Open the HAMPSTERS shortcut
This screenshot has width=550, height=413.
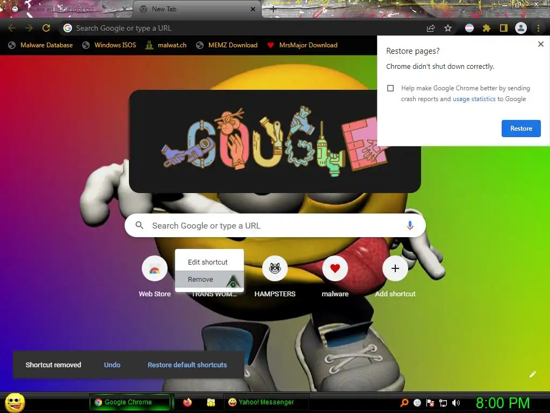275,277
